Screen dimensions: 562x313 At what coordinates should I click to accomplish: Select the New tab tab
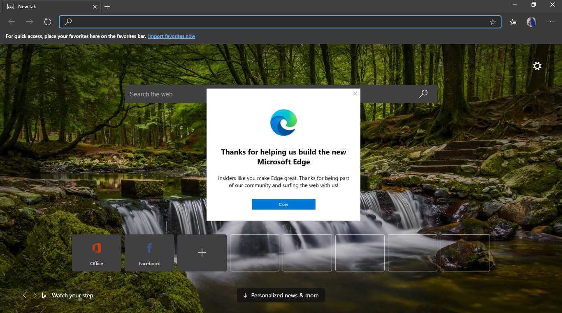(x=52, y=7)
